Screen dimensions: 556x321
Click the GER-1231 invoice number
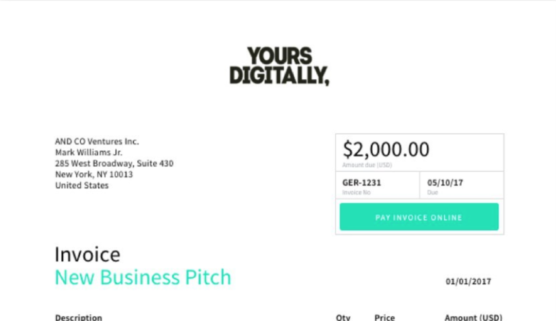pos(361,183)
